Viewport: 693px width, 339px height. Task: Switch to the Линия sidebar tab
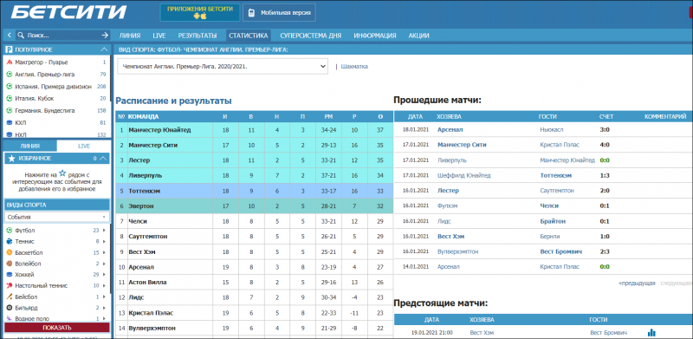point(30,146)
